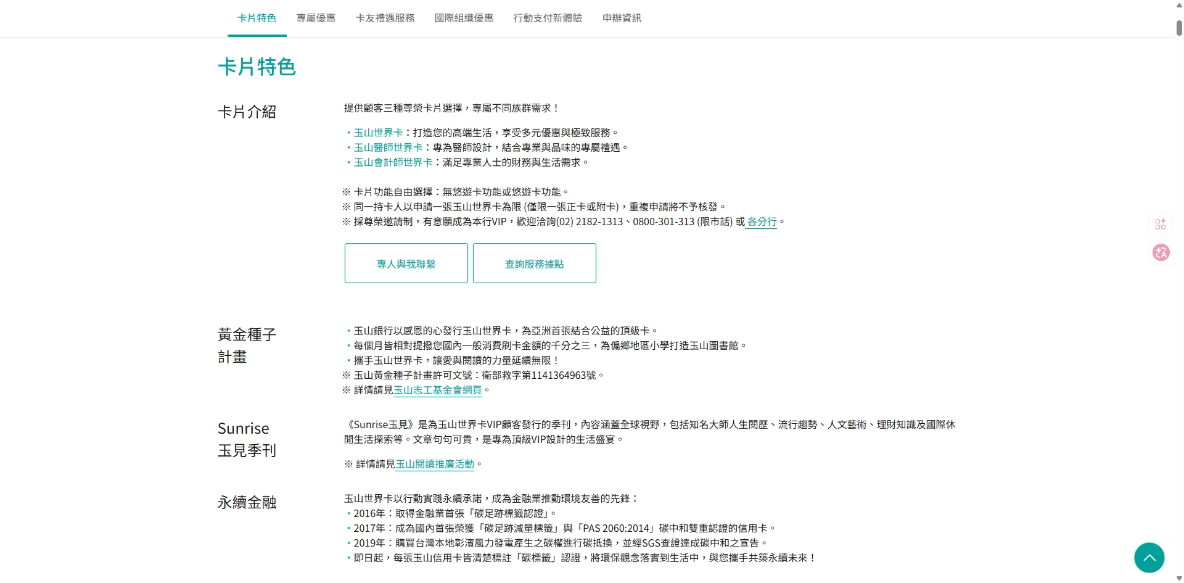
Task: Go to the 卡友禮遇服務 tab
Action: coord(385,19)
